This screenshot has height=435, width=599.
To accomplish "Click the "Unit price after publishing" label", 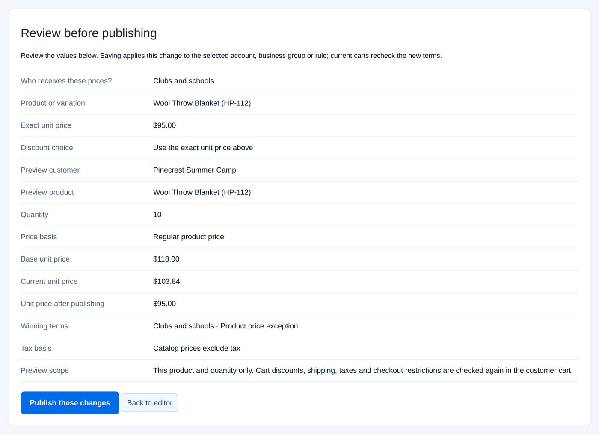I will pyautogui.click(x=62, y=304).
